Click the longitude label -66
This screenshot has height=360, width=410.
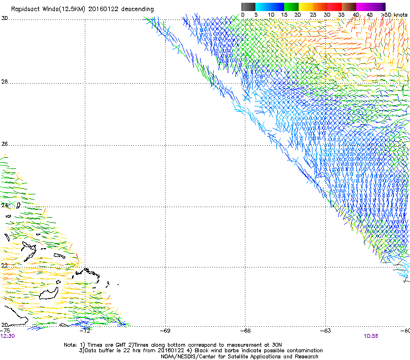(x=245, y=331)
